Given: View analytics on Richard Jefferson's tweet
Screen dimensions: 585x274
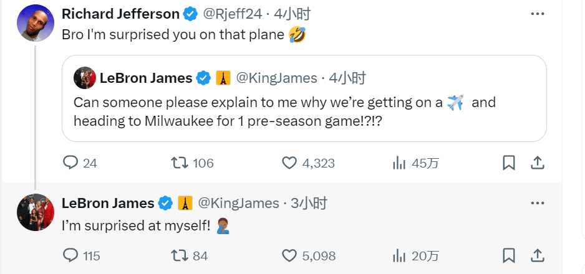Looking at the screenshot, I should point(399,163).
